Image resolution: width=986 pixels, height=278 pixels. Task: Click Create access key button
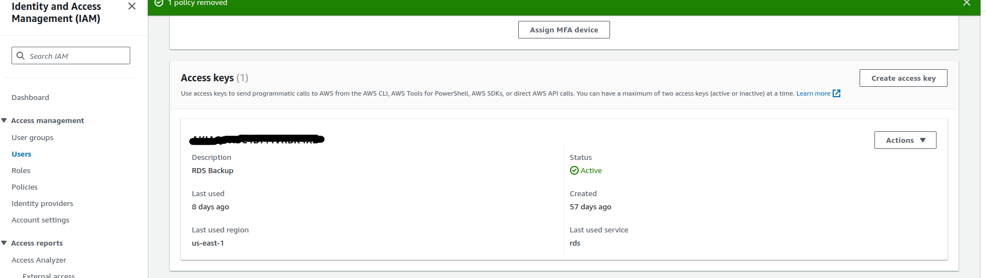pos(904,78)
